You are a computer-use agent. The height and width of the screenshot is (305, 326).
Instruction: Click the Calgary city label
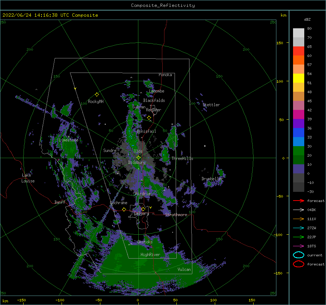(141, 213)
